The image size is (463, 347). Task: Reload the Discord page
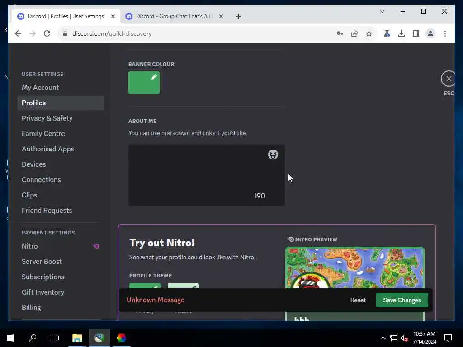pos(47,33)
